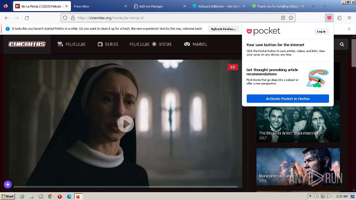Open the Extensions puzzle icon
This screenshot has width=356, height=200.
click(x=339, y=18)
